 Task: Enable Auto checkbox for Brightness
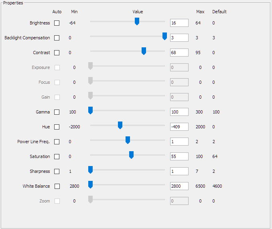57,23
